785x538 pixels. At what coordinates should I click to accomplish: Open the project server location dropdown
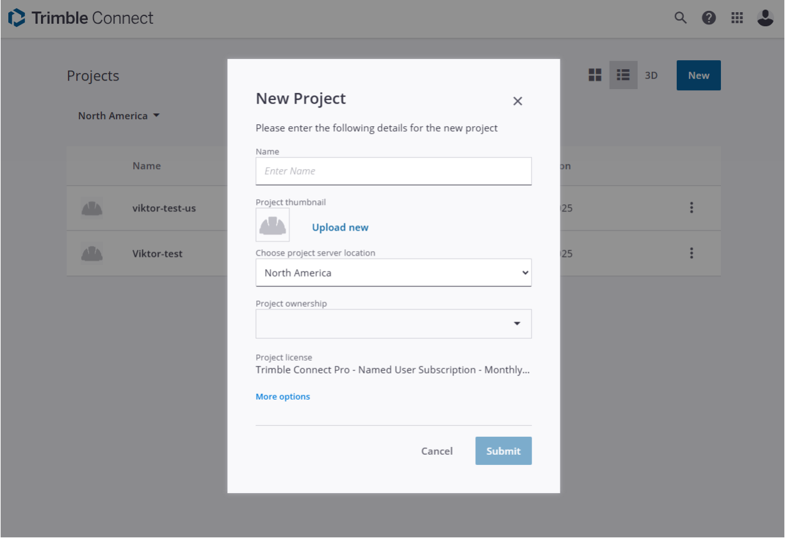click(x=393, y=272)
